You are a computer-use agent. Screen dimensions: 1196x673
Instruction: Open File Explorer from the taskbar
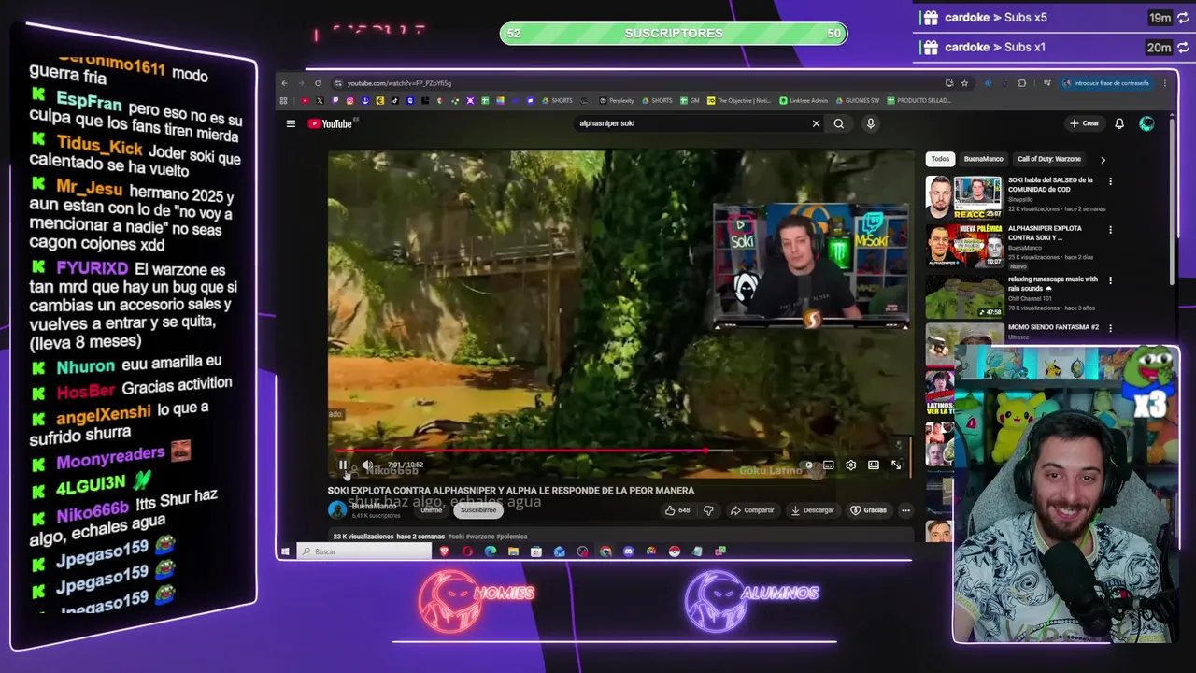pyautogui.click(x=513, y=551)
